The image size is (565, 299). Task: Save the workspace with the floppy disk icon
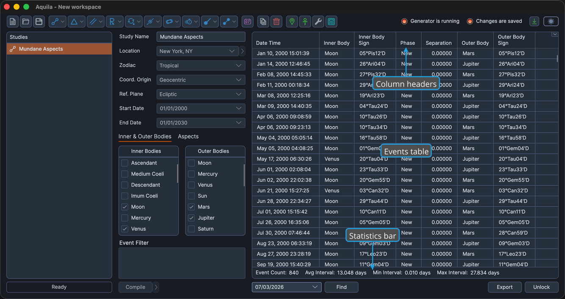click(39, 22)
